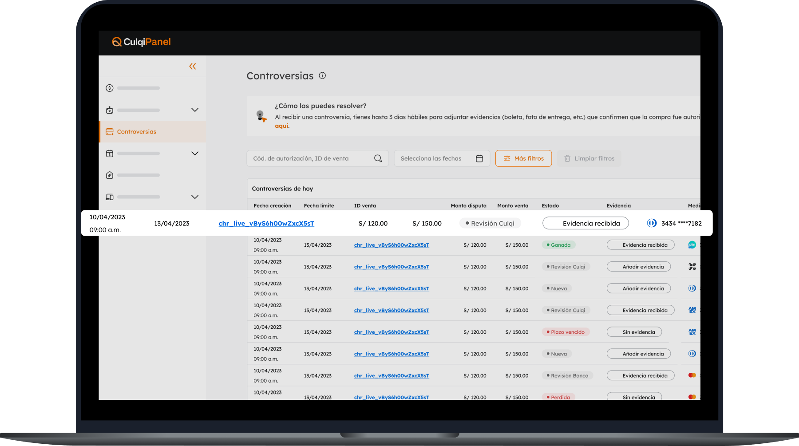Click the devices icon in sidebar
This screenshot has width=799, height=446.
(x=110, y=197)
